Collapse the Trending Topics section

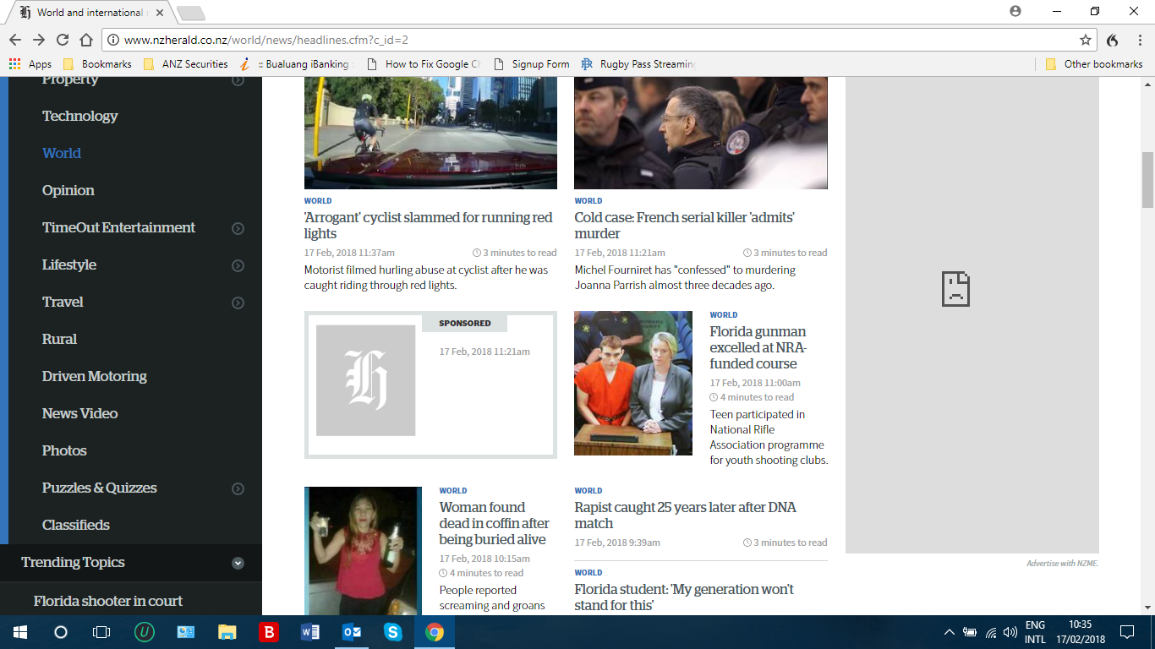click(x=238, y=563)
